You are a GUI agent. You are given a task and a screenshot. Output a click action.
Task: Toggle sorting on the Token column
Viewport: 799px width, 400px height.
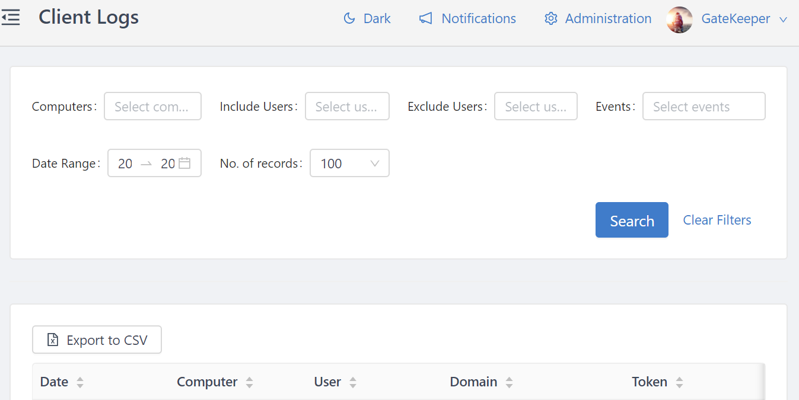pos(679,382)
